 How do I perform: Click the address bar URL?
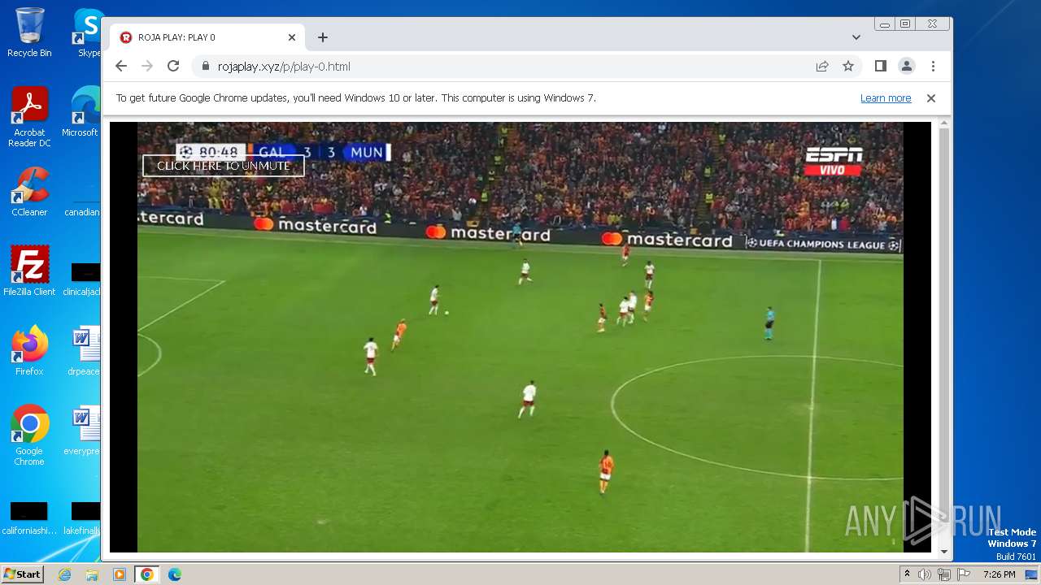pyautogui.click(x=284, y=67)
